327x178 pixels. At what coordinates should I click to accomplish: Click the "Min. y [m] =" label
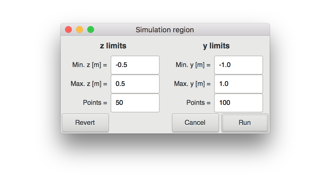tap(193, 65)
